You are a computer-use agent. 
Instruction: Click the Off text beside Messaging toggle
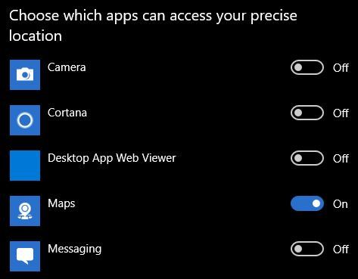click(x=341, y=250)
